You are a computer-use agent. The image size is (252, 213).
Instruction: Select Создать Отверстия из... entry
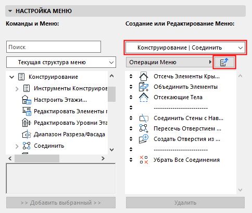pyautogui.click(x=187, y=139)
